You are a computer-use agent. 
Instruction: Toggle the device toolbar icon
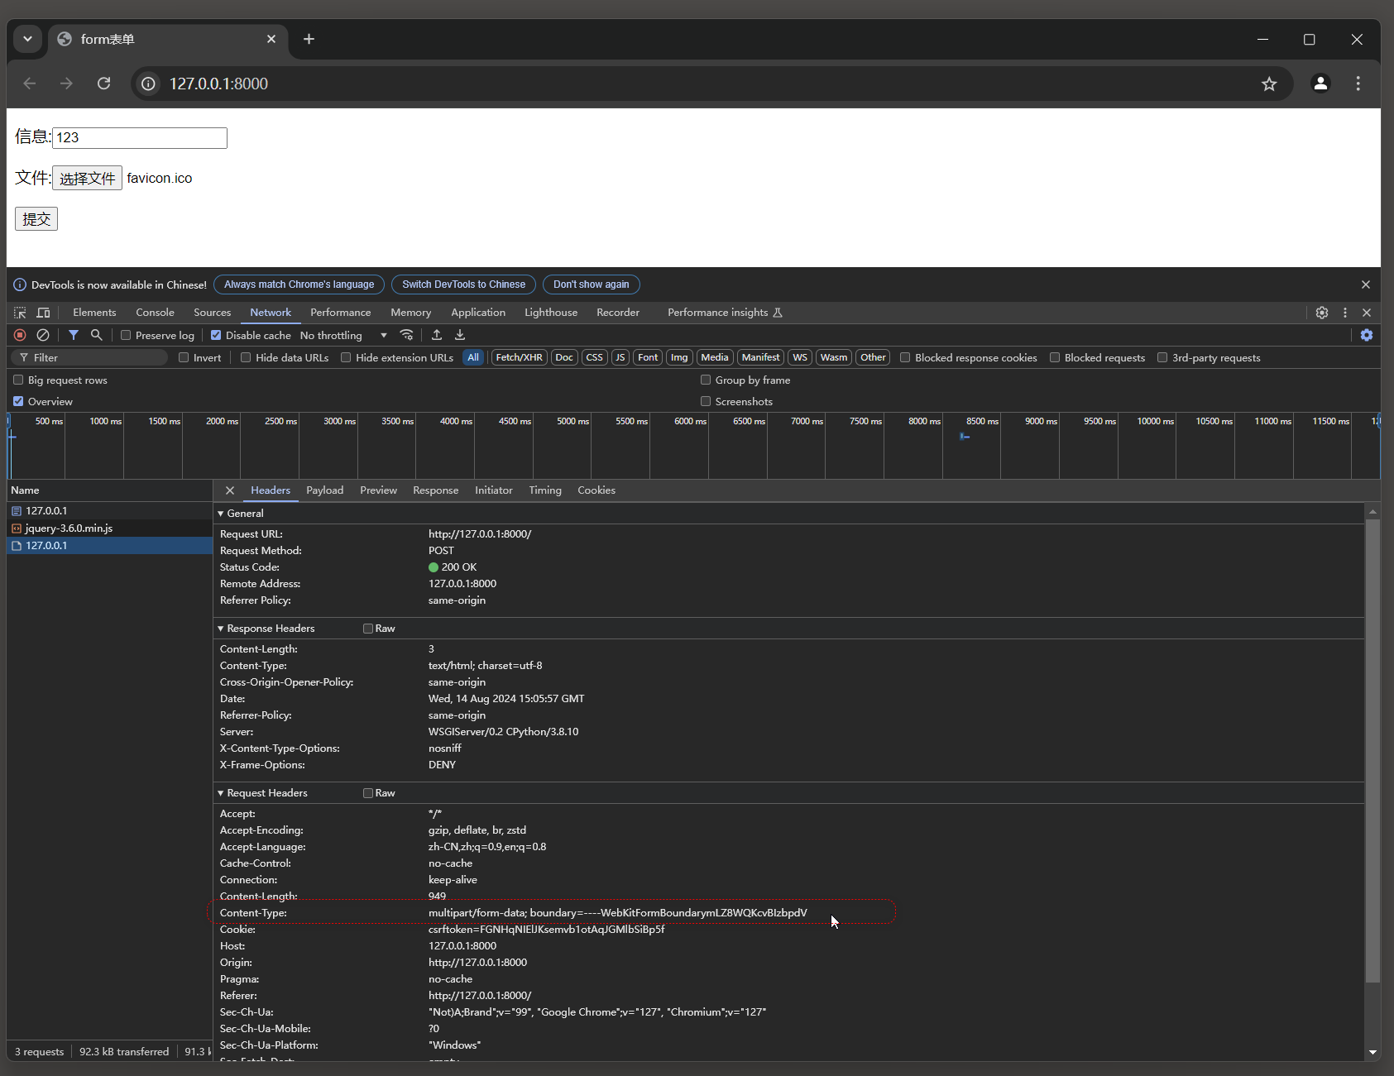[x=43, y=313]
